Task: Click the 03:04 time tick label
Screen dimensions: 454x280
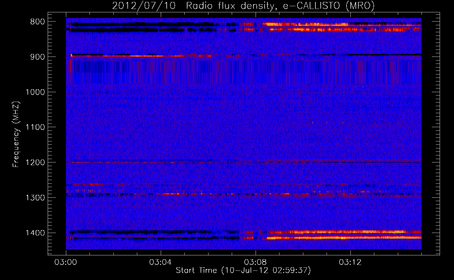Action: click(x=160, y=262)
